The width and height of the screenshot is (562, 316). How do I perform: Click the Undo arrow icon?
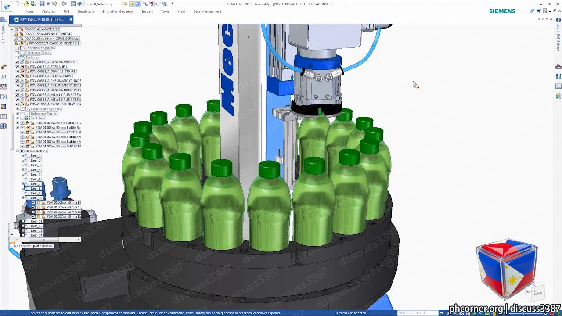54,4
